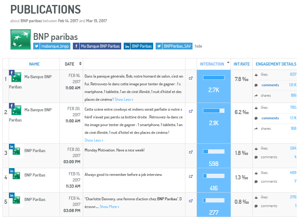This screenshot has width=297, height=217.
Task: Toggle the BNPParibas_SAV Twitter account filter
Action: point(174,46)
